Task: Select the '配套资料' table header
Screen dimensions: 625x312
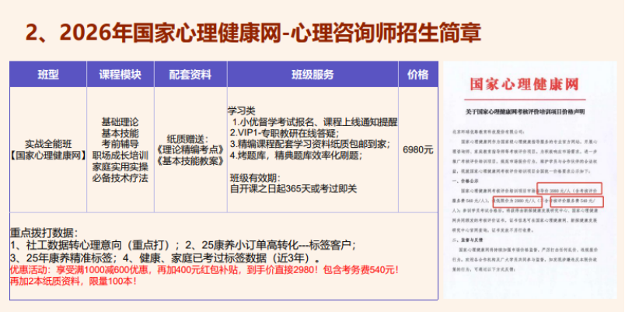Action: click(x=190, y=75)
